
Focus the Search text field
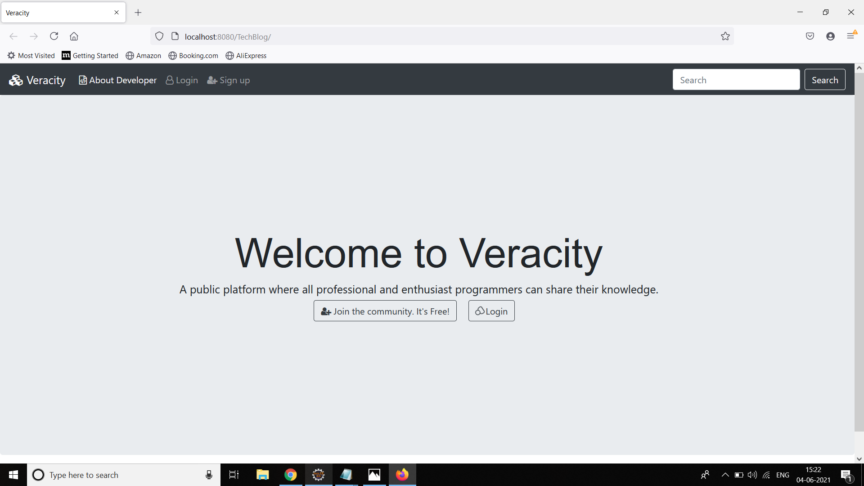point(736,80)
